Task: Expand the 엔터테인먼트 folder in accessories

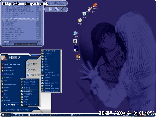Action: pos(51,56)
